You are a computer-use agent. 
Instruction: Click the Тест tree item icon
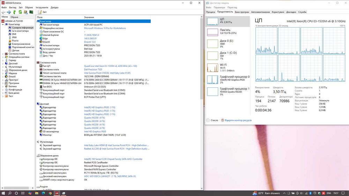(6, 96)
